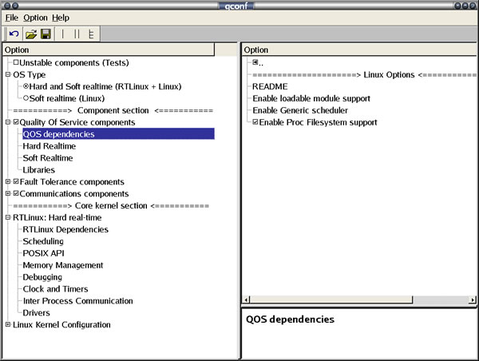The height and width of the screenshot is (361, 479).
Task: Switch to Full View toolbar icon
Action: 91,34
